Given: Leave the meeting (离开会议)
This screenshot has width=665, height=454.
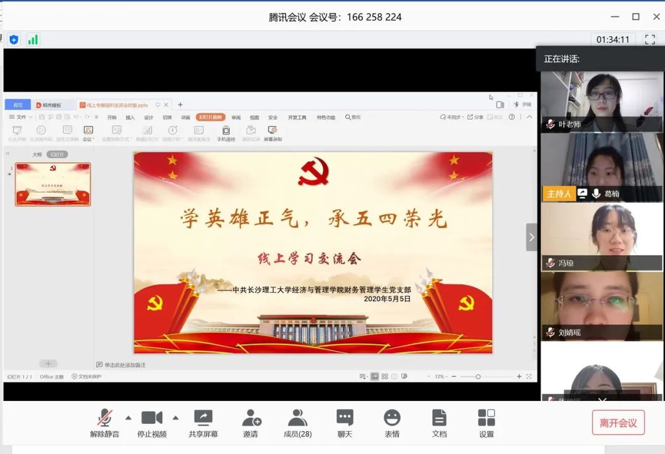Looking at the screenshot, I should [618, 423].
